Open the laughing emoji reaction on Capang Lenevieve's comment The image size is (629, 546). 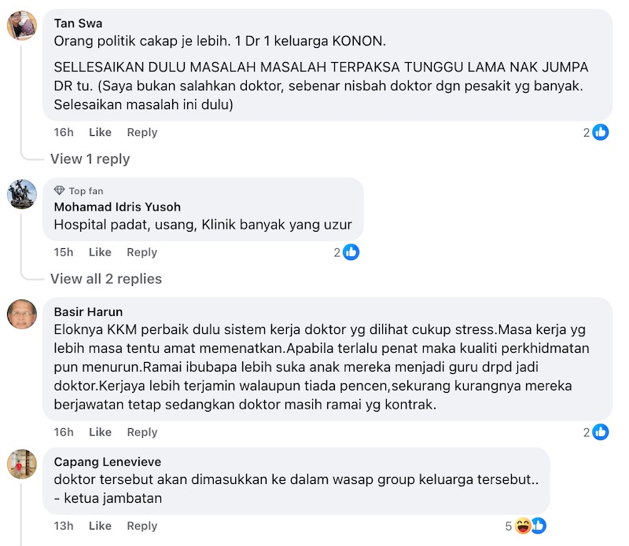coord(523,526)
